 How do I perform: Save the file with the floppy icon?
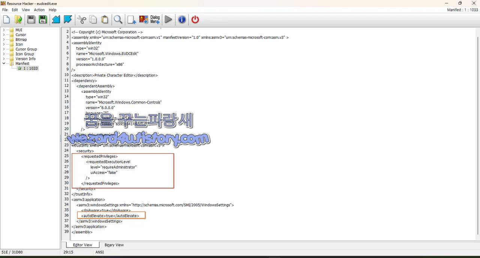click(x=31, y=19)
